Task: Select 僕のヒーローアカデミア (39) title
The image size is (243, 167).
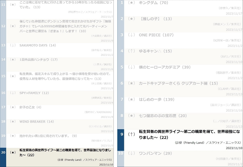Action: [x=165, y=67]
